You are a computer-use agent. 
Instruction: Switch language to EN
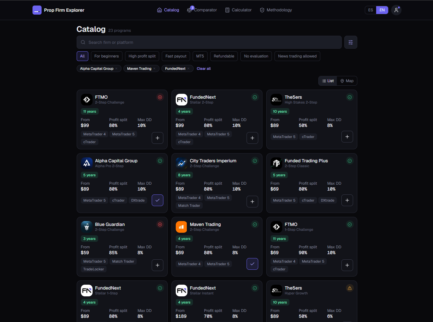(x=382, y=10)
